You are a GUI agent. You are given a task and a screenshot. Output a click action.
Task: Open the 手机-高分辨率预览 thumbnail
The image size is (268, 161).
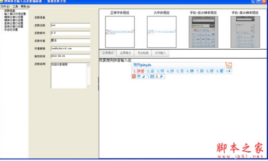coord(245,32)
